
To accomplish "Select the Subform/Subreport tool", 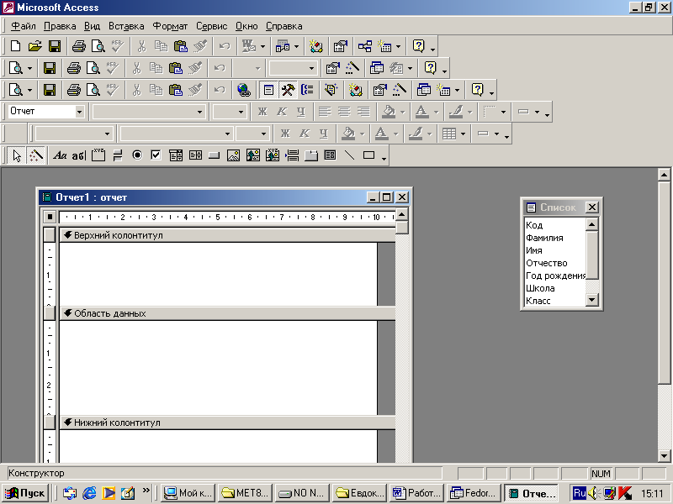I will [x=330, y=155].
